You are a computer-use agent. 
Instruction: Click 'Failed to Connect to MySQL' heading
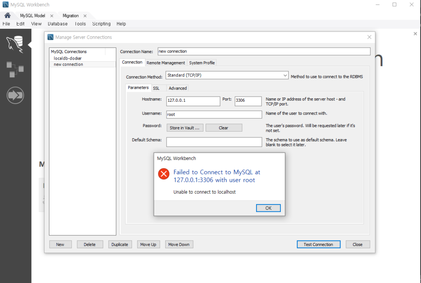(x=216, y=176)
